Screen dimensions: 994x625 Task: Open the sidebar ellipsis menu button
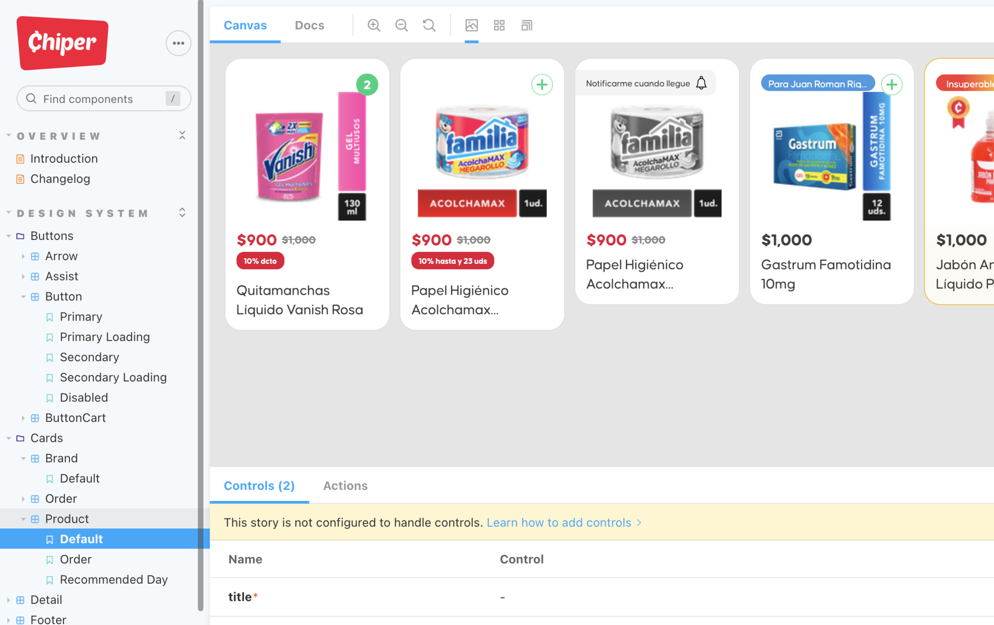[x=178, y=43]
